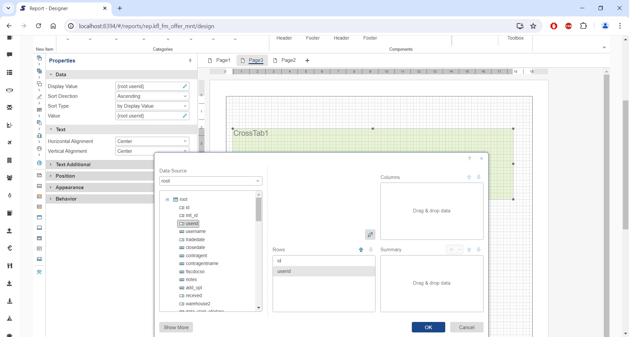Viewport: 631px width, 337px height.
Task: Select the chart component in the toolbox strip
Action: 39,135
